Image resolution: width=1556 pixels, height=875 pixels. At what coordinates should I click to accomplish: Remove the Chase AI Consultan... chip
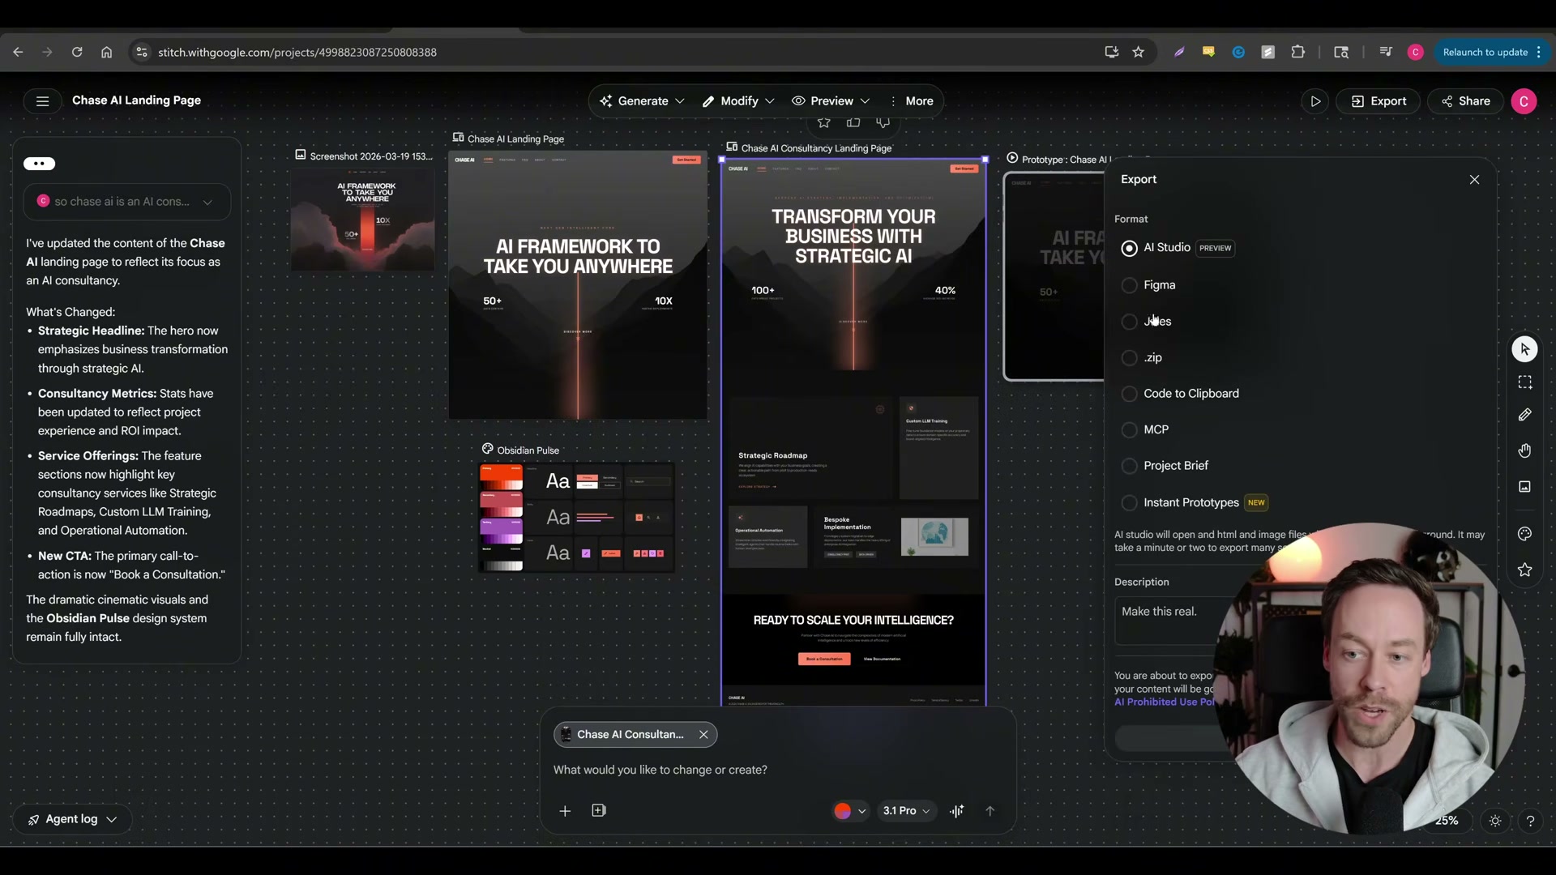(703, 735)
